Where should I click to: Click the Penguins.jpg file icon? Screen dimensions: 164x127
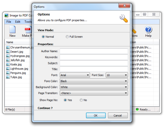(8, 73)
